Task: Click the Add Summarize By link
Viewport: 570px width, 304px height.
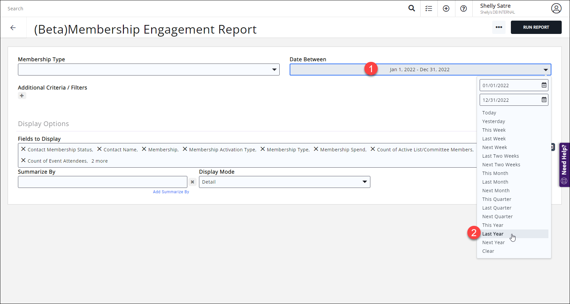Action: [171, 192]
